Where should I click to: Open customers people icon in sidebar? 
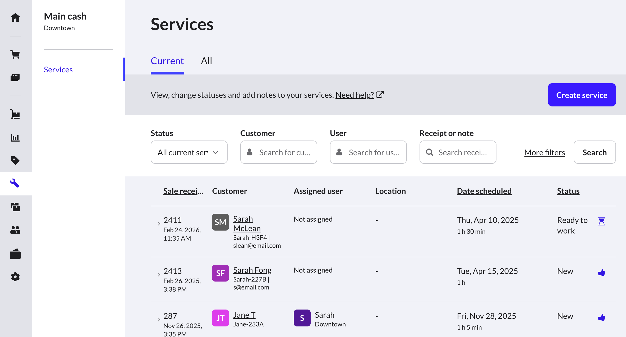click(15, 230)
